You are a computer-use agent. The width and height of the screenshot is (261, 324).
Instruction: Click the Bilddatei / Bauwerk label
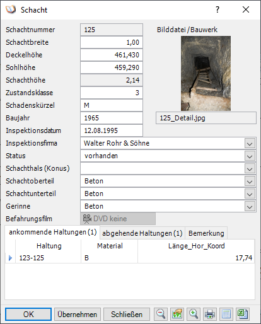[x=187, y=30]
